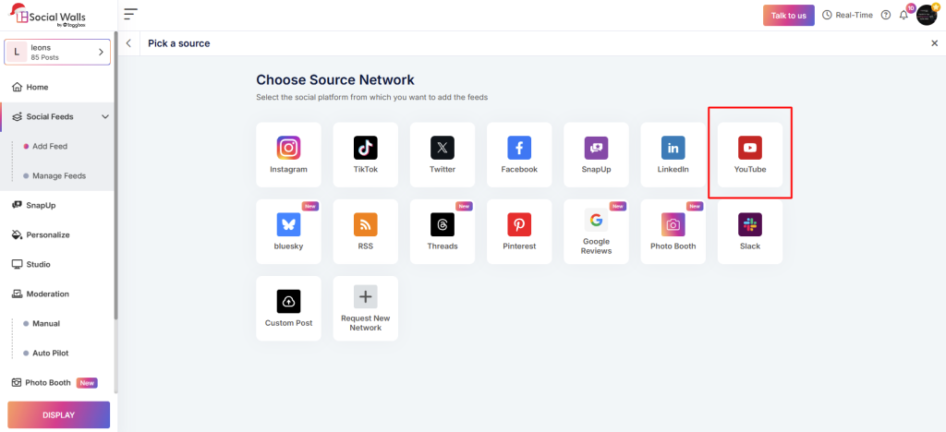This screenshot has width=946, height=432.
Task: Open the bluesky source option
Action: [288, 231]
